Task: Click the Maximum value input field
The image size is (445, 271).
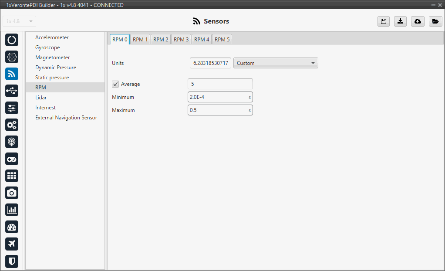Action: pos(218,110)
